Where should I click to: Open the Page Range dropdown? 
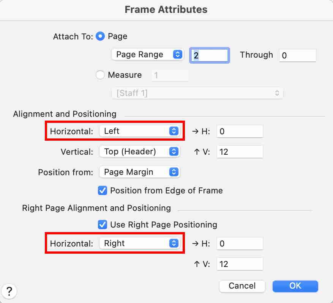tap(147, 55)
